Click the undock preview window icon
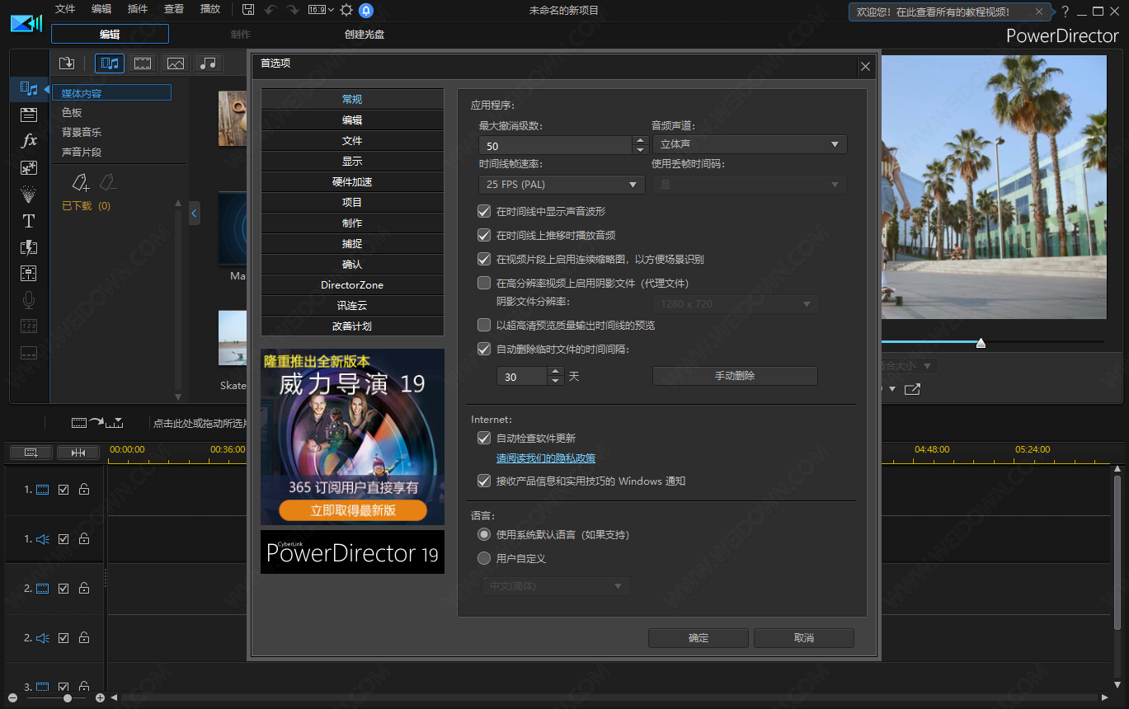This screenshot has width=1129, height=709. coord(912,389)
